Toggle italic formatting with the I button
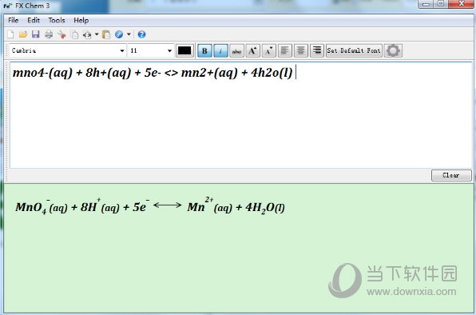Screen dimensions: 476x315 point(220,50)
